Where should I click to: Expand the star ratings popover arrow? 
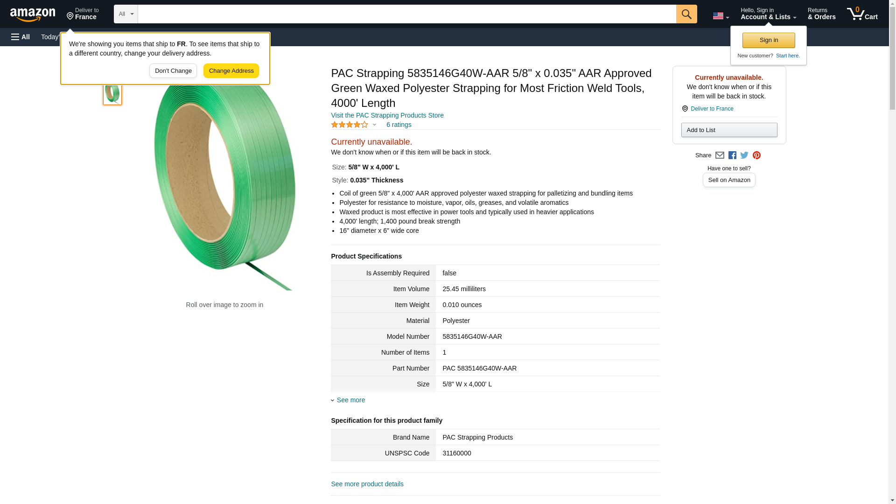[374, 125]
